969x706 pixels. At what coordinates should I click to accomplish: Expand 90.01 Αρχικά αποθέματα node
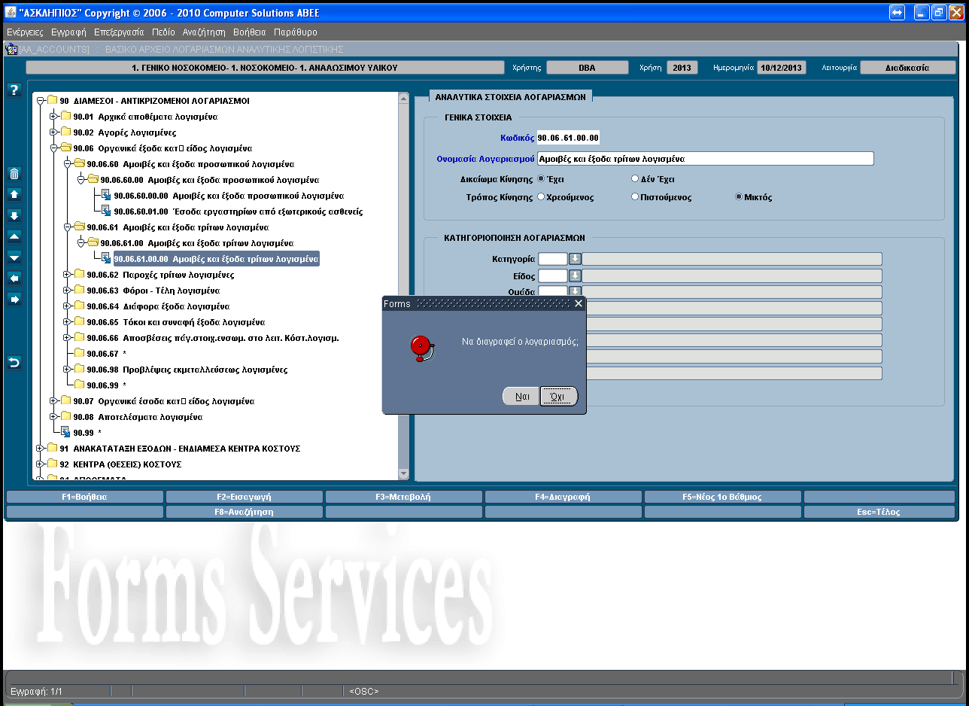pos(53,117)
